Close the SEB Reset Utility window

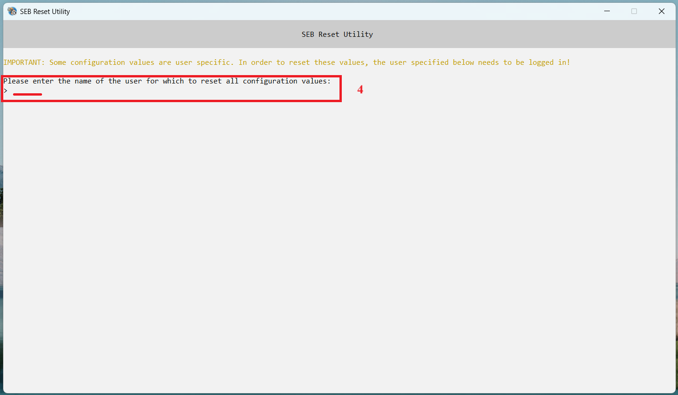pyautogui.click(x=662, y=11)
